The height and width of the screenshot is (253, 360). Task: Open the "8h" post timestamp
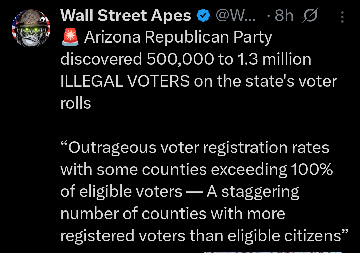[283, 16]
